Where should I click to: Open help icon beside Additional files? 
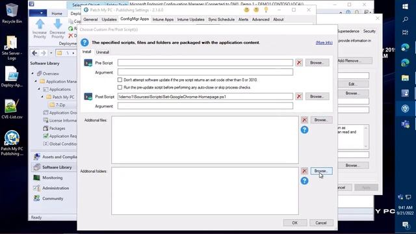[x=304, y=130]
